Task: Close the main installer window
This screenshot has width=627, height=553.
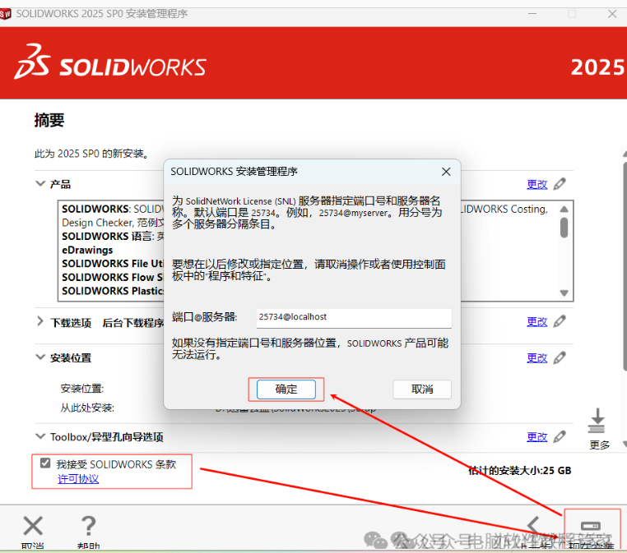Action: [x=612, y=14]
